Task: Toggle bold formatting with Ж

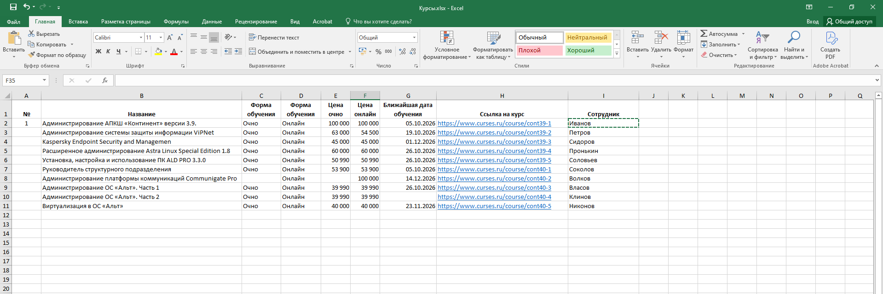Action: [98, 51]
